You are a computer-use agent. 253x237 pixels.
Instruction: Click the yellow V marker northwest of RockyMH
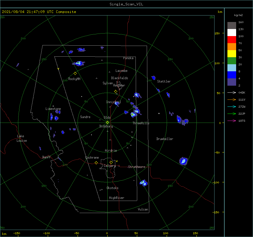click(58, 69)
